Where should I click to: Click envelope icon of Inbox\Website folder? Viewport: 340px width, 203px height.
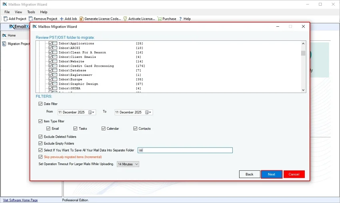(x=55, y=61)
